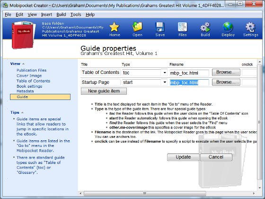Go to Metadata in sidebar
The image size is (265, 199).
[x=25, y=91]
